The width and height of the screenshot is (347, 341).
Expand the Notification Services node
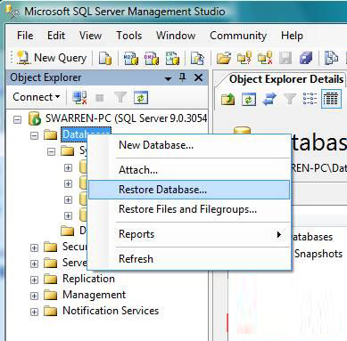34,312
